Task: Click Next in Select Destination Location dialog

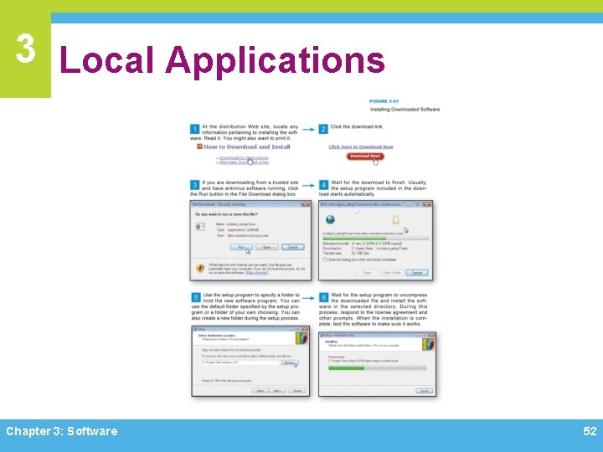Action: point(277,391)
